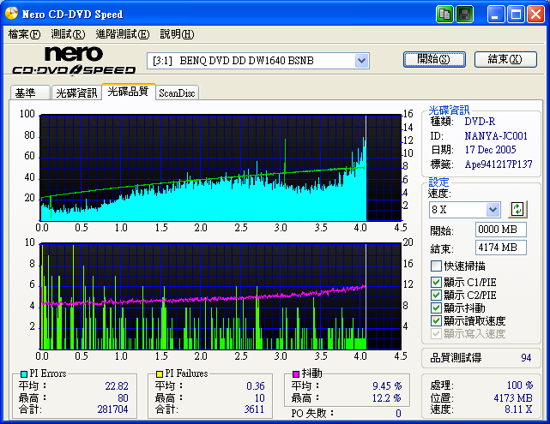The height and width of the screenshot is (424, 550).
Task: Toggle the 顯示抖動 checkbox
Action: point(436,308)
